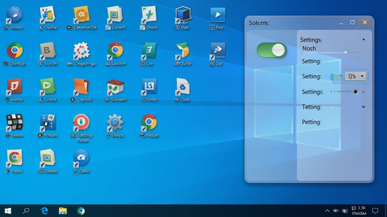Click the Nosh label text

coord(309,49)
